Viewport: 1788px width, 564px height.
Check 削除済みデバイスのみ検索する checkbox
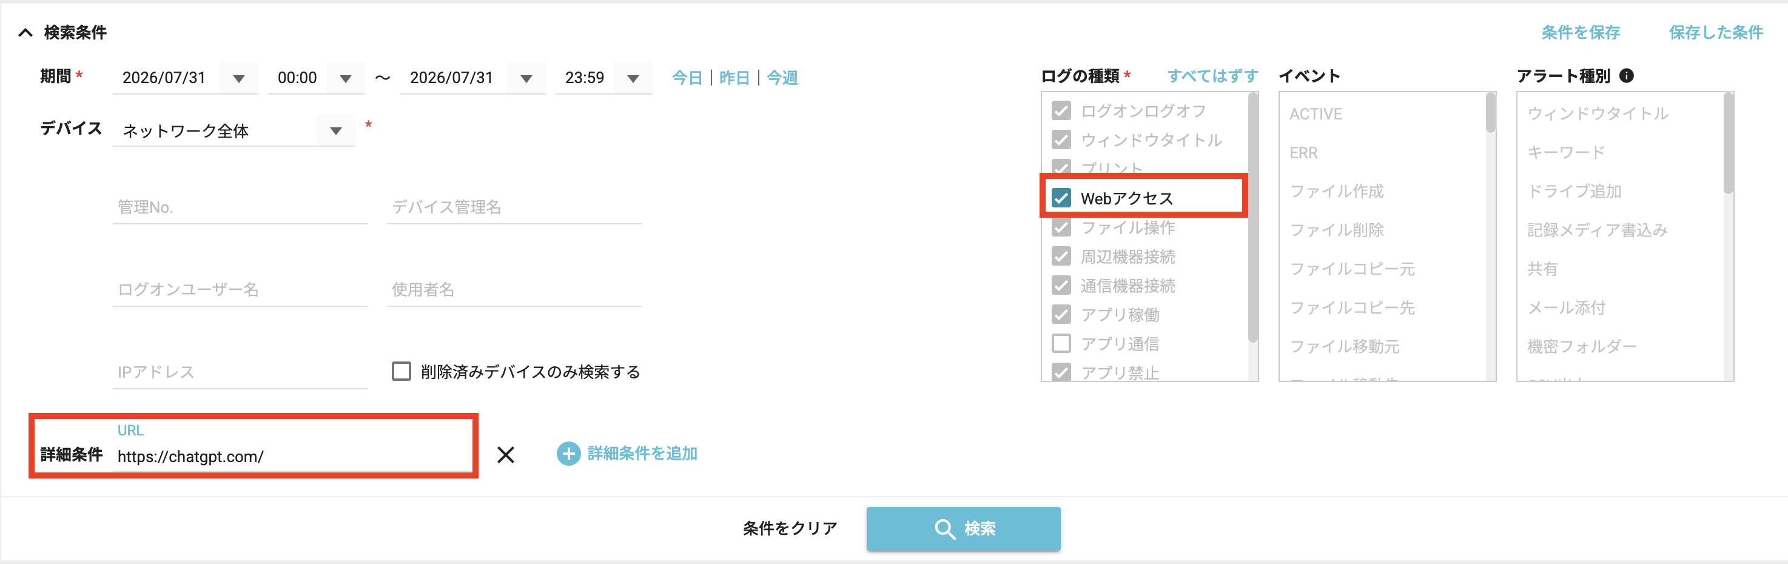[x=401, y=371]
